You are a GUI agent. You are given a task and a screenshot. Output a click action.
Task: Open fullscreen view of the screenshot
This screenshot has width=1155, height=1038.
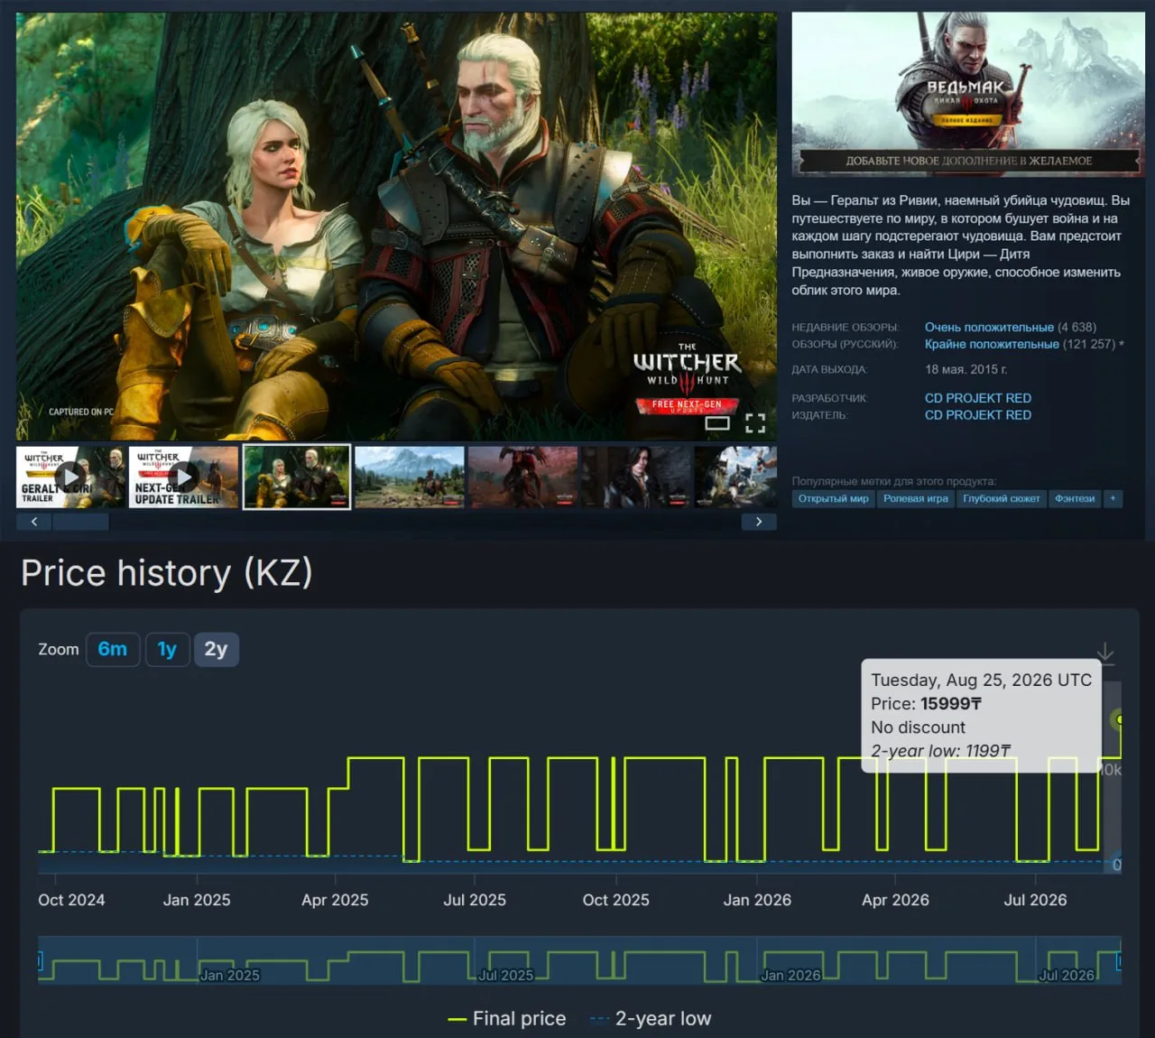click(x=755, y=422)
